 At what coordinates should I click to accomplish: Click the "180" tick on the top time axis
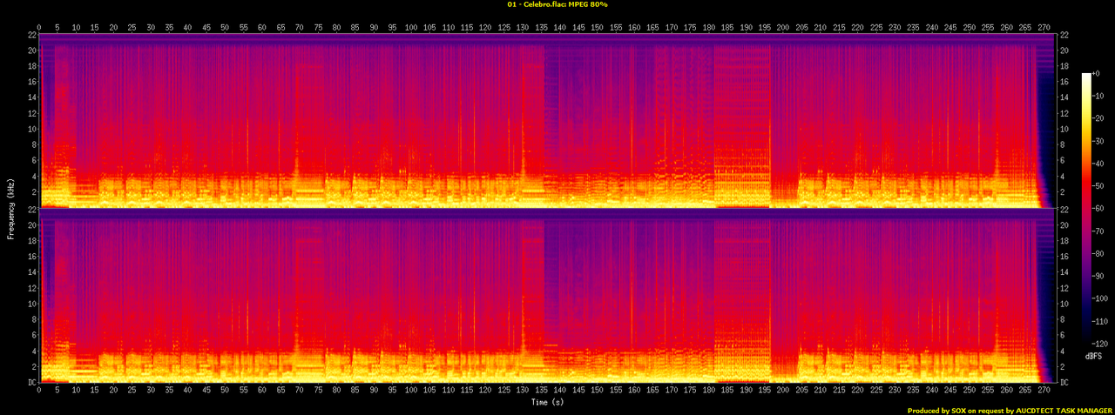point(709,27)
